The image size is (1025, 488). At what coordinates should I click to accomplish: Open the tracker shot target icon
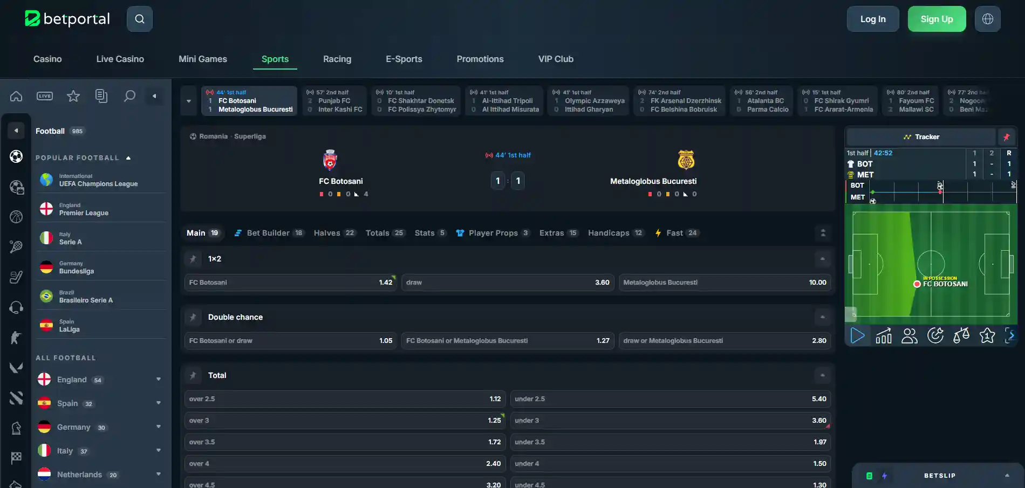[935, 336]
